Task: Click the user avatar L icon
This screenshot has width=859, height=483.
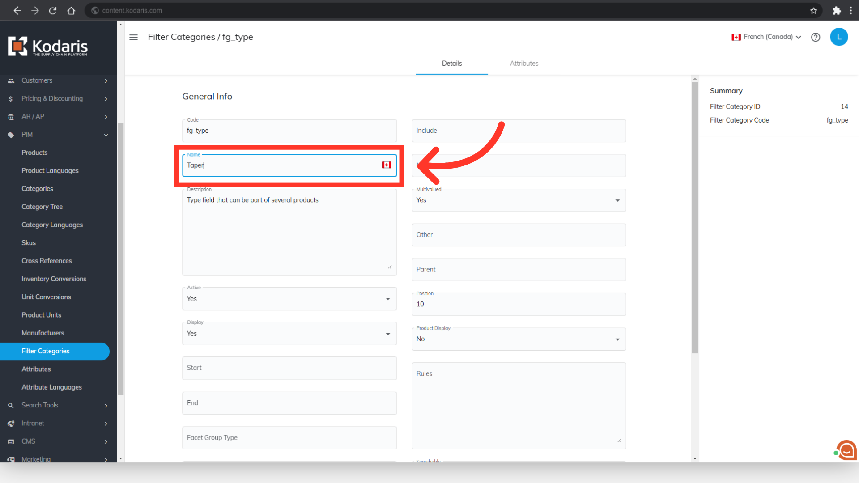Action: (x=839, y=37)
